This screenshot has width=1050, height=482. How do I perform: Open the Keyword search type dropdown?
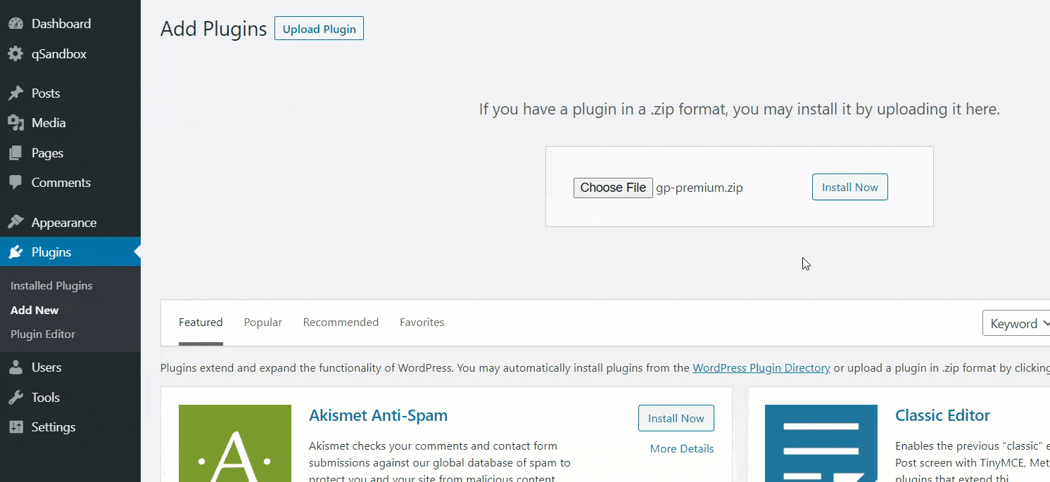click(x=1016, y=323)
